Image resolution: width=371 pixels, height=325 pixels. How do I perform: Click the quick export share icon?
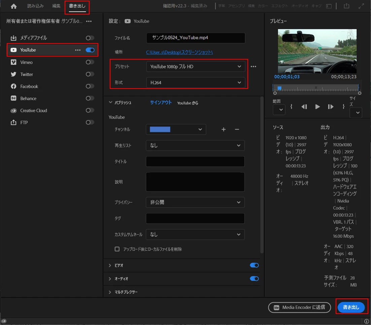click(x=346, y=6)
